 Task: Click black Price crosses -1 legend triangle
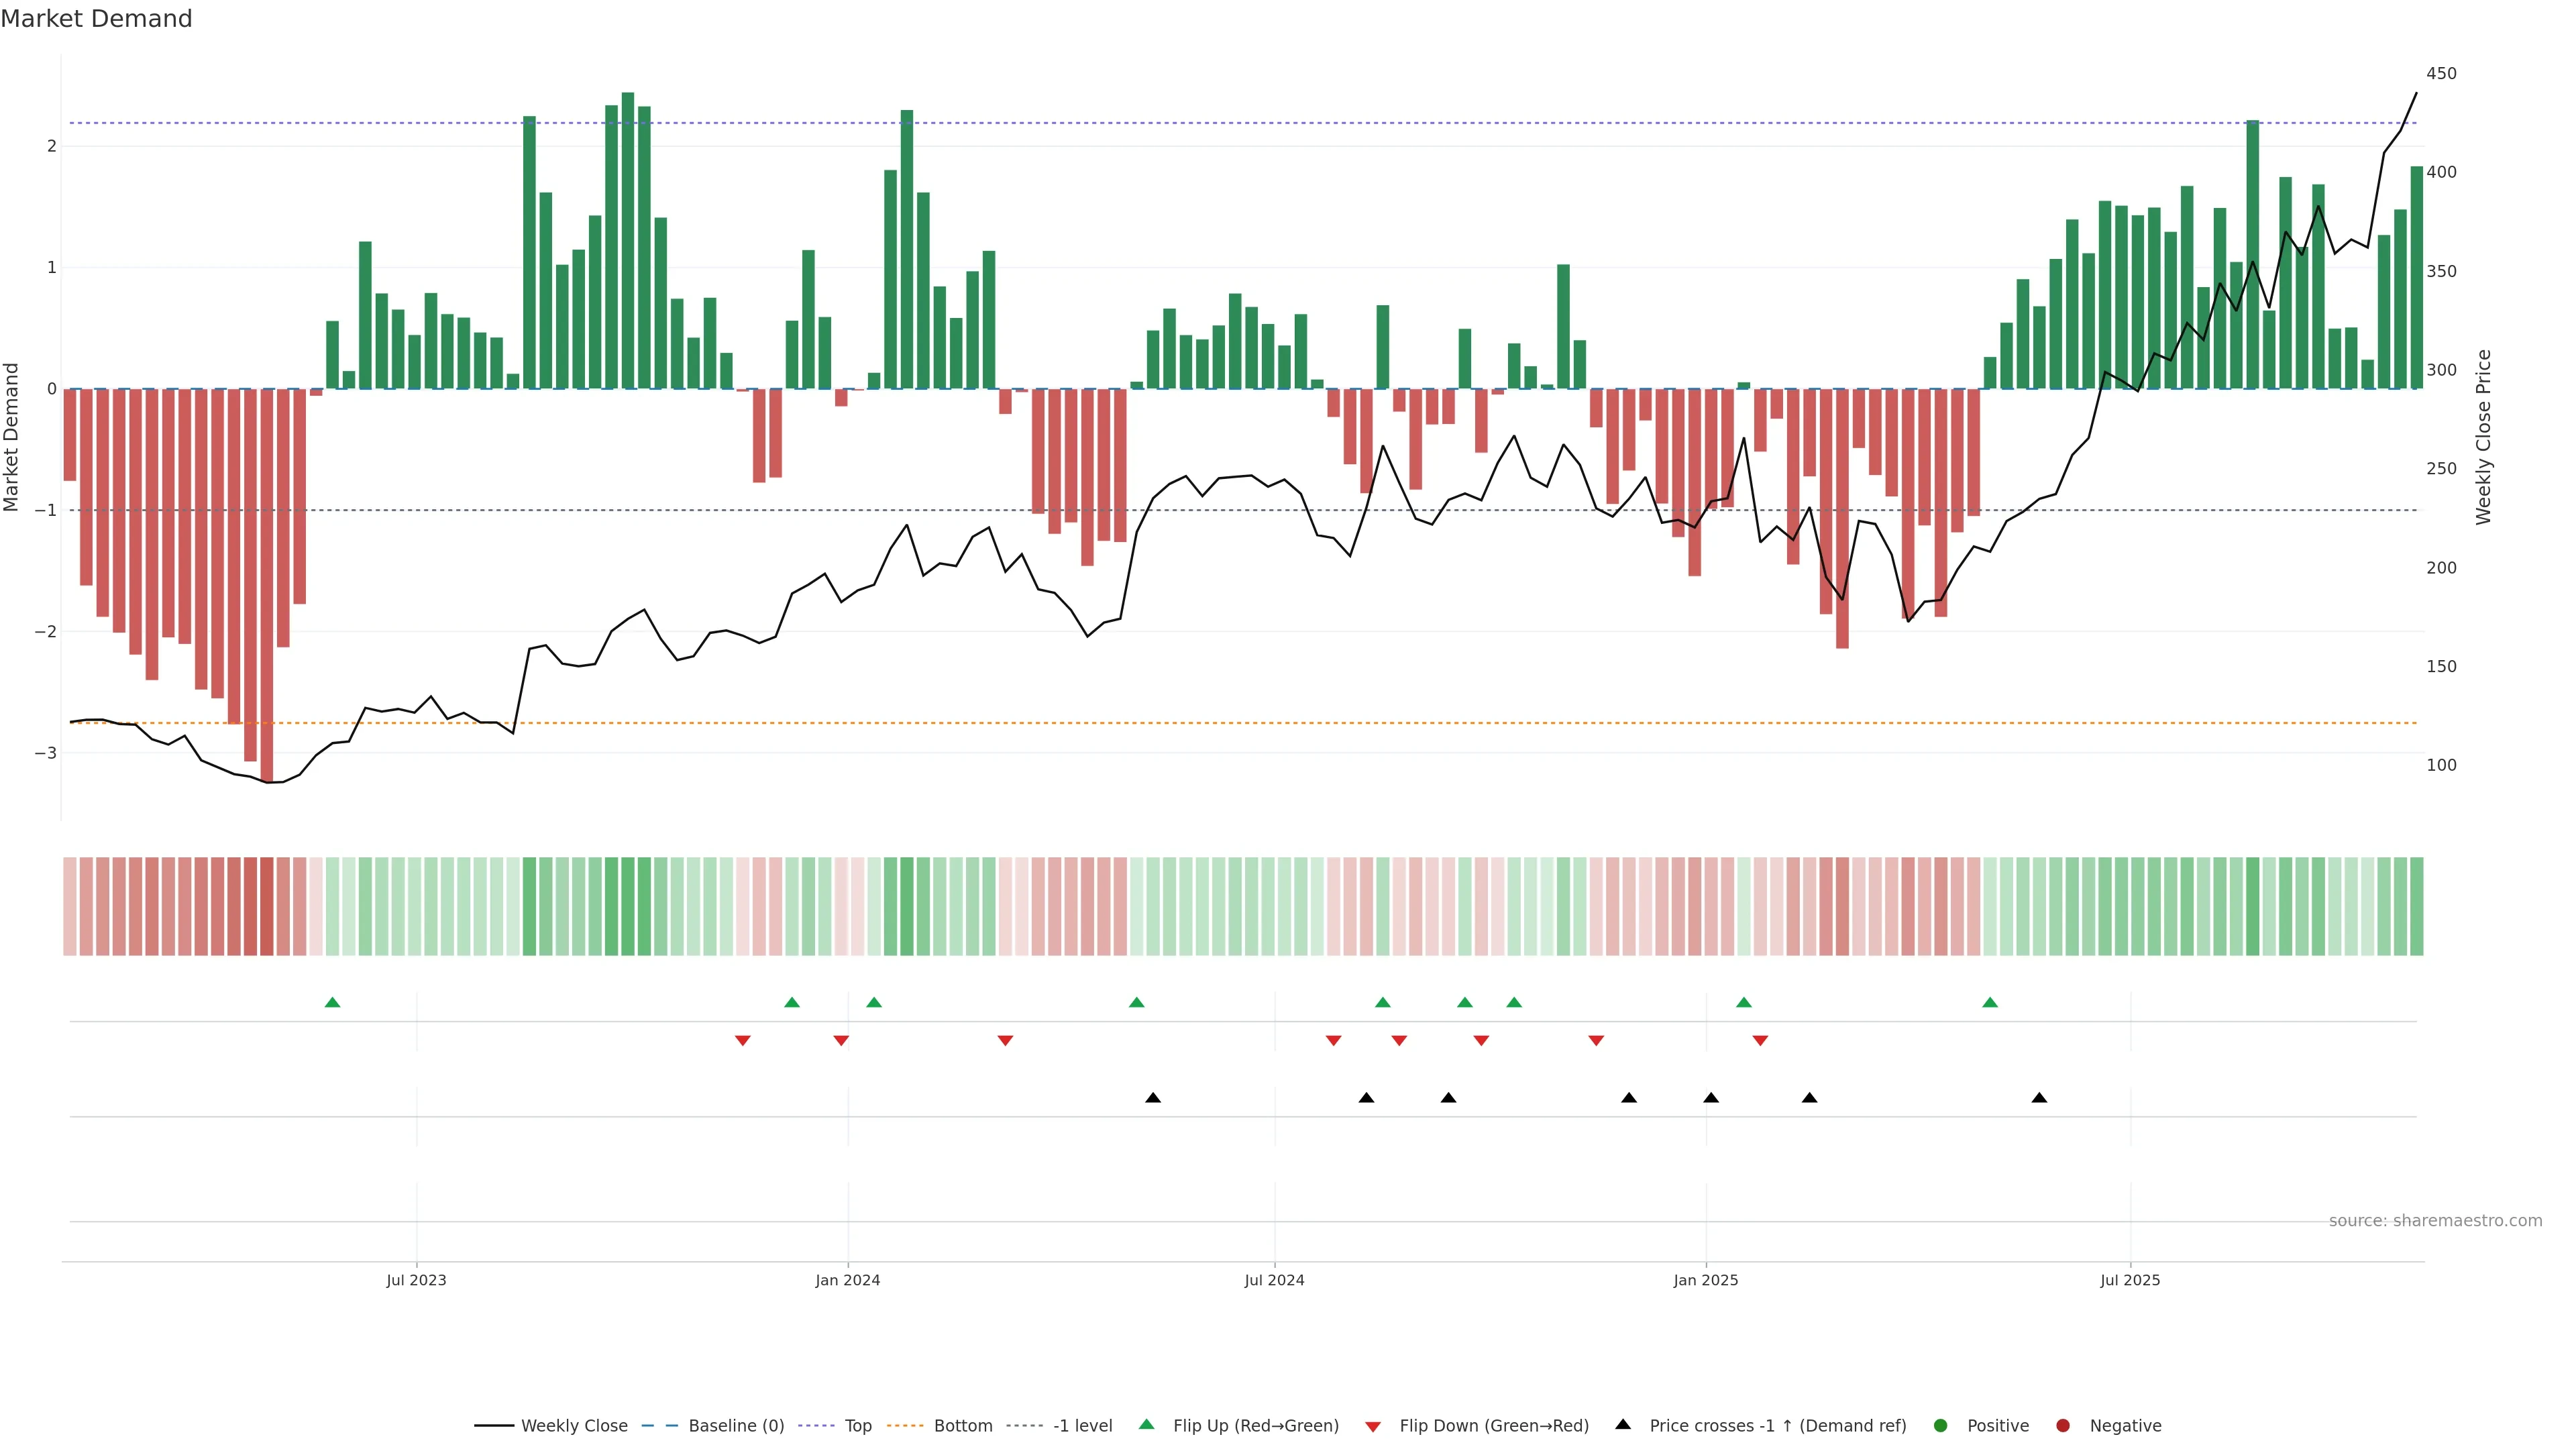tap(1623, 1425)
